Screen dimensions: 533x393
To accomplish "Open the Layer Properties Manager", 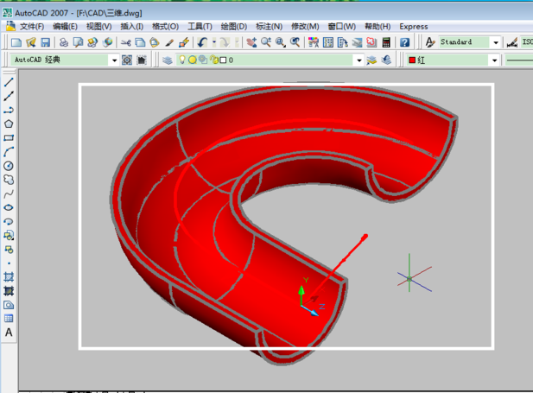I will pyautogui.click(x=168, y=60).
